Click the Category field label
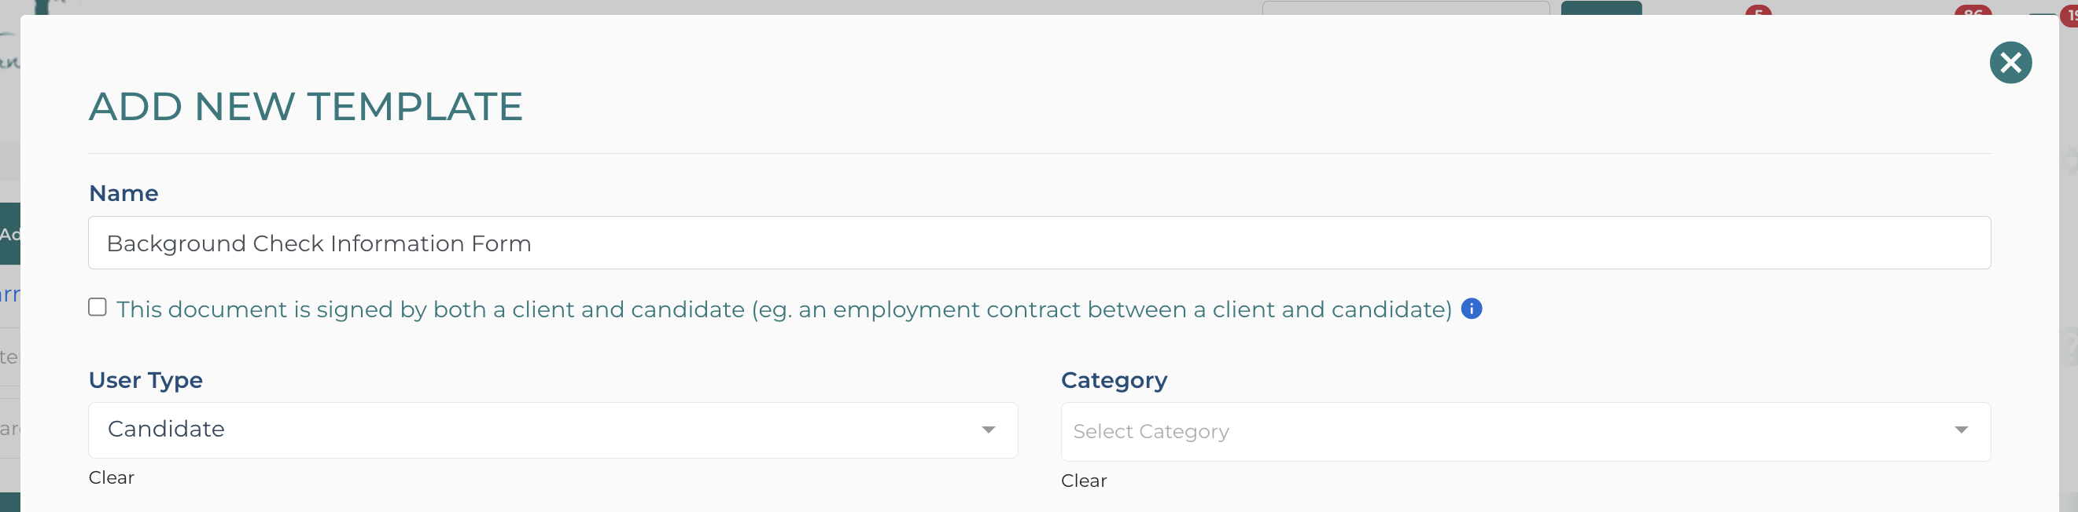The image size is (2078, 512). [x=1113, y=380]
